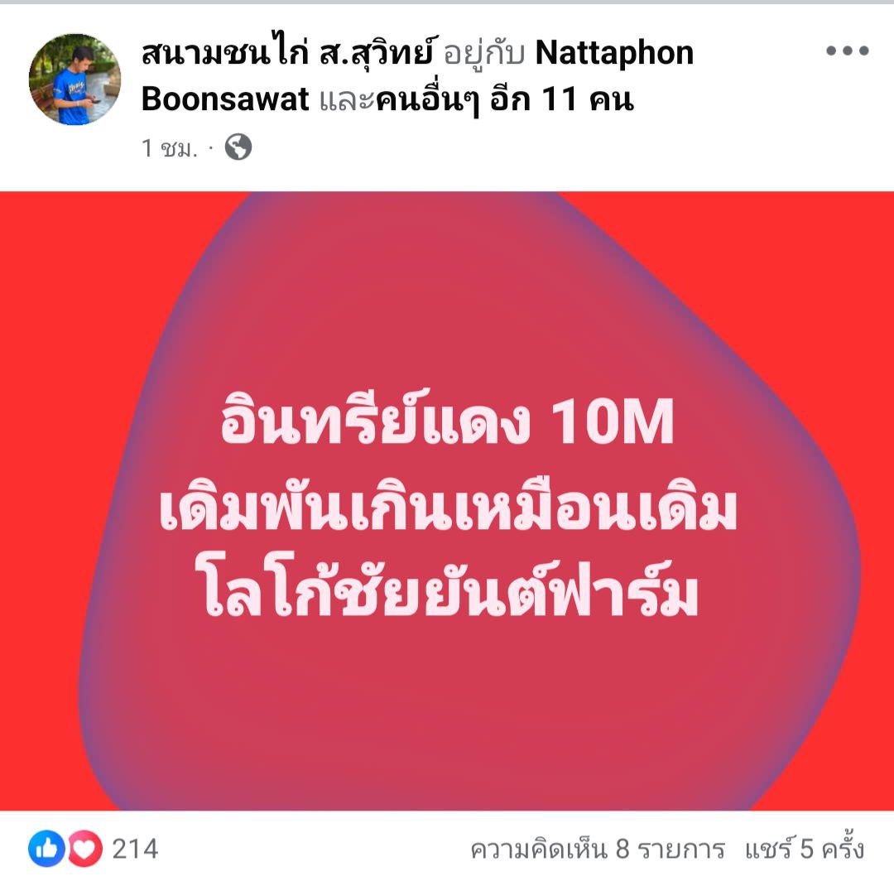This screenshot has width=894, height=881.
Task: Open the poster's round profile picture
Action: pos(74,79)
